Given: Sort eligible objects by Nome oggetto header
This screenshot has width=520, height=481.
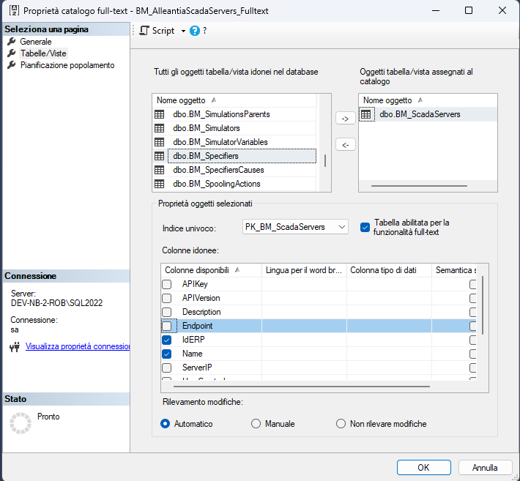Looking at the screenshot, I should (234, 100).
